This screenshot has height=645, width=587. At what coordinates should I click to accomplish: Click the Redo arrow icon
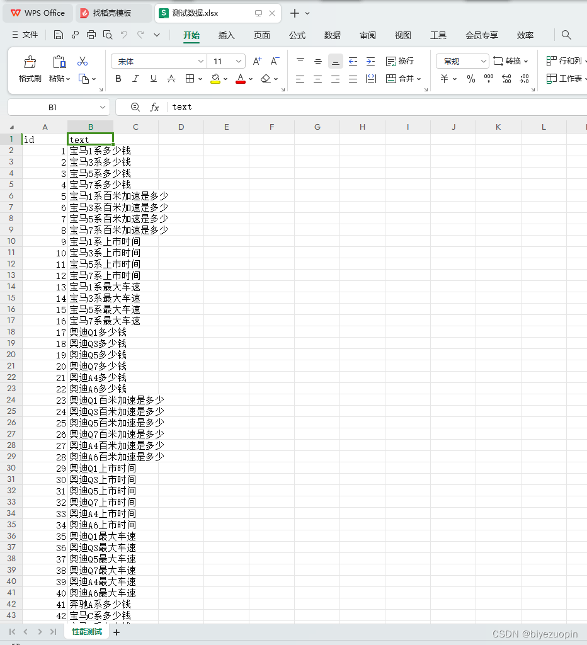[x=140, y=35]
